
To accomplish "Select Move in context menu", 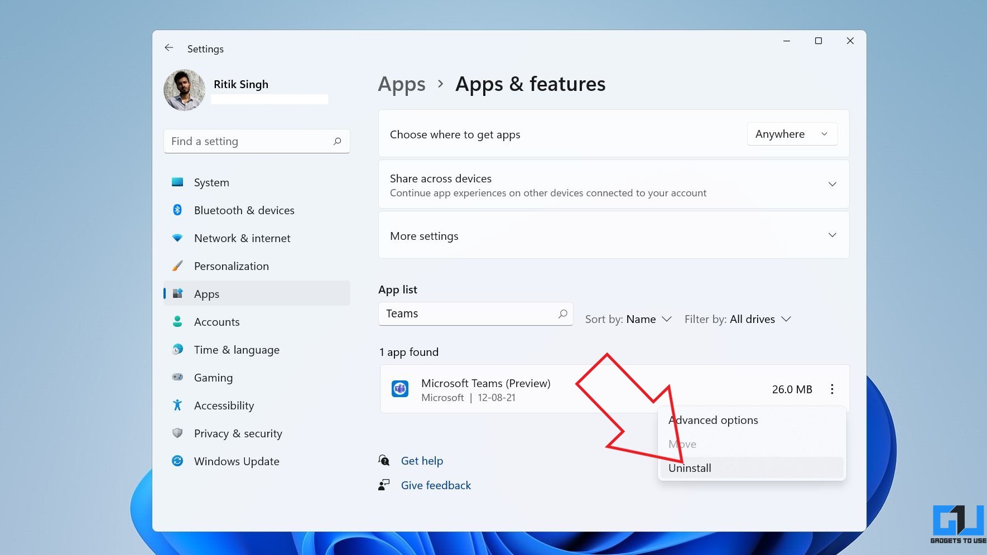I will pos(752,444).
